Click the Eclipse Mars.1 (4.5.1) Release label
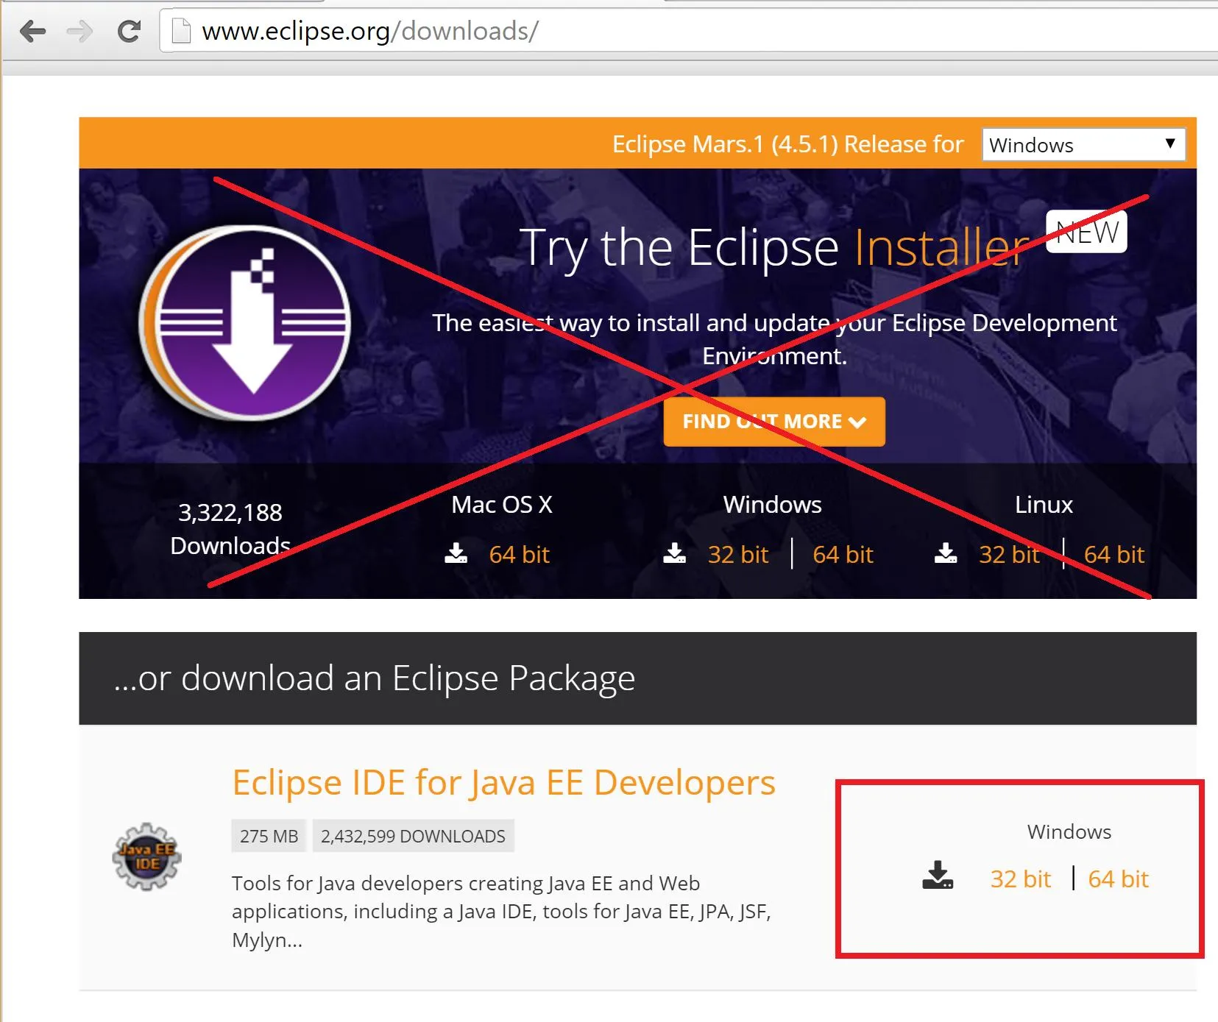The image size is (1218, 1022). click(x=787, y=144)
